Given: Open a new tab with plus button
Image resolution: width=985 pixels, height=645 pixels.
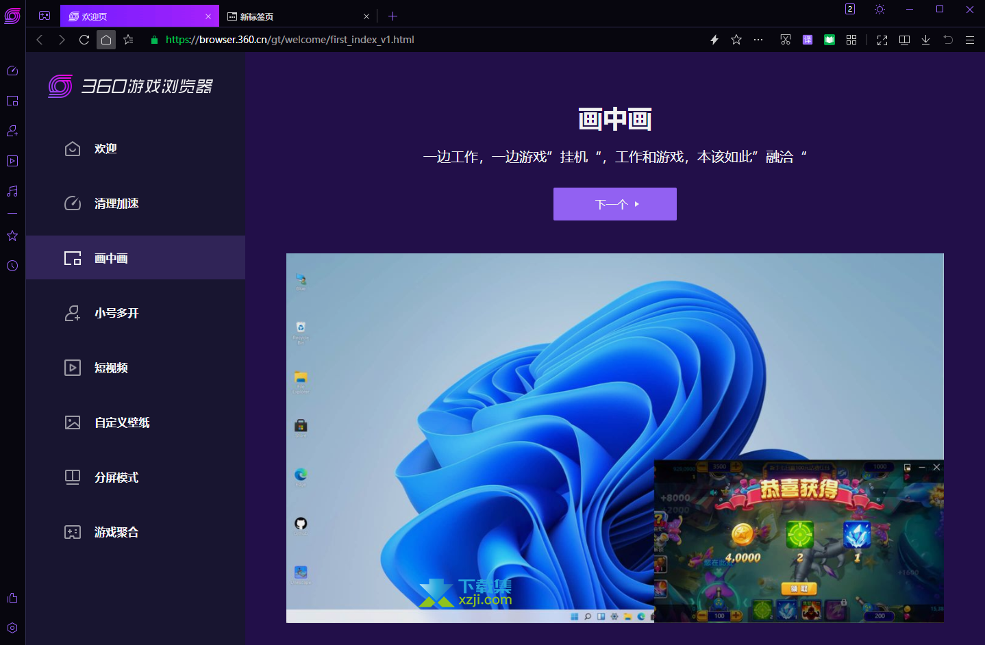Looking at the screenshot, I should tap(392, 16).
